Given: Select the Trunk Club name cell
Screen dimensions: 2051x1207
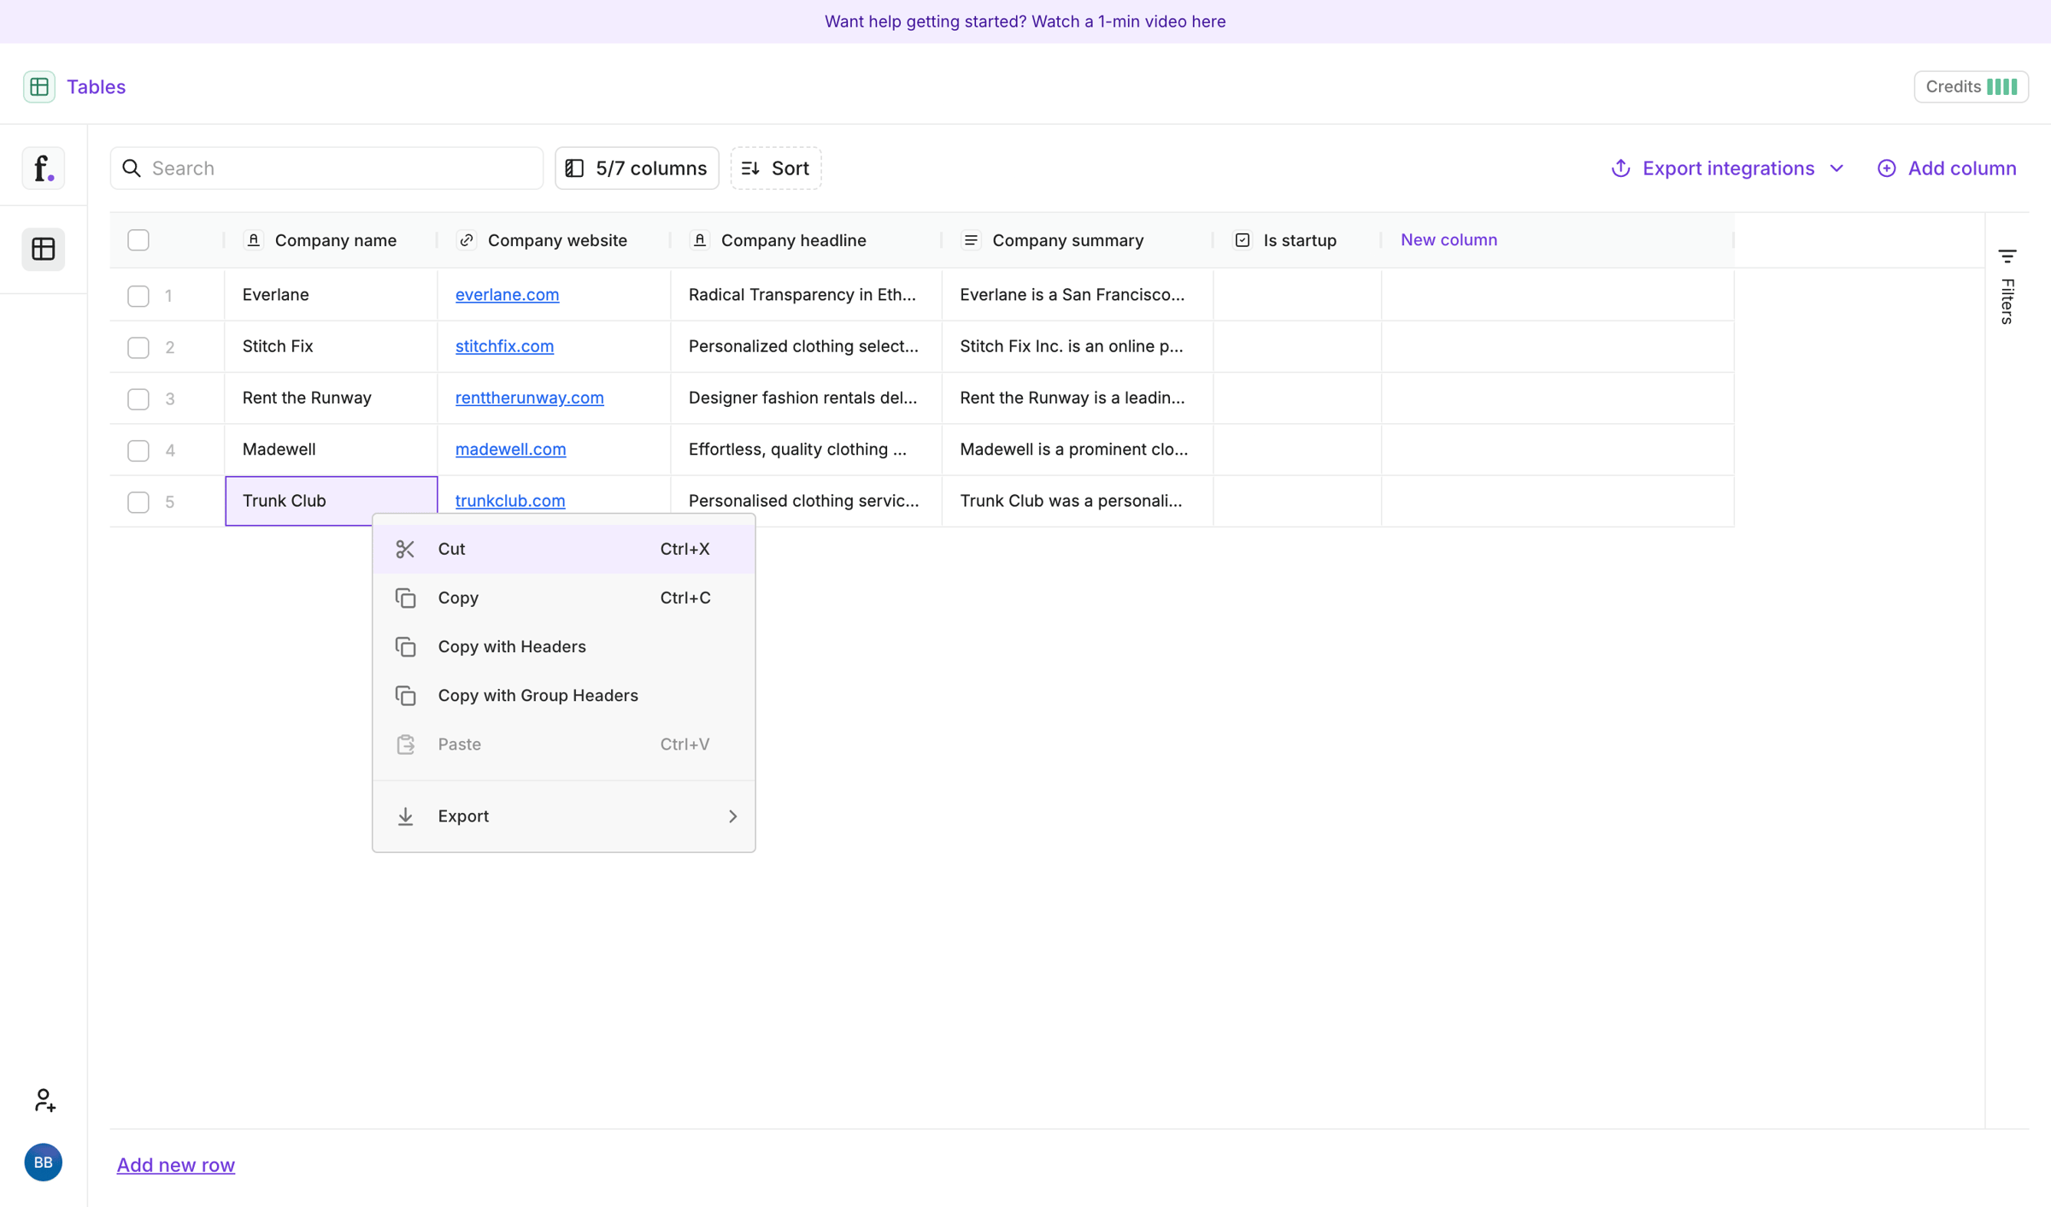Looking at the screenshot, I should click(x=332, y=501).
